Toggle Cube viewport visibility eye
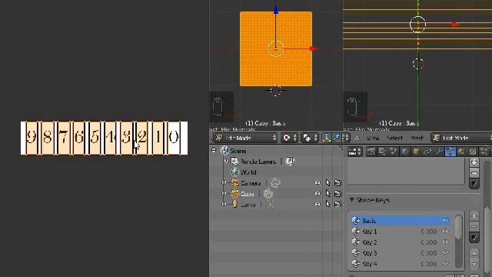The image size is (492, 277). [x=317, y=193]
